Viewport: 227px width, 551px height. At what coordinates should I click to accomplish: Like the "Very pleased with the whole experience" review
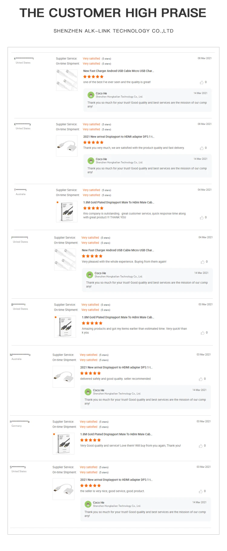202,262
